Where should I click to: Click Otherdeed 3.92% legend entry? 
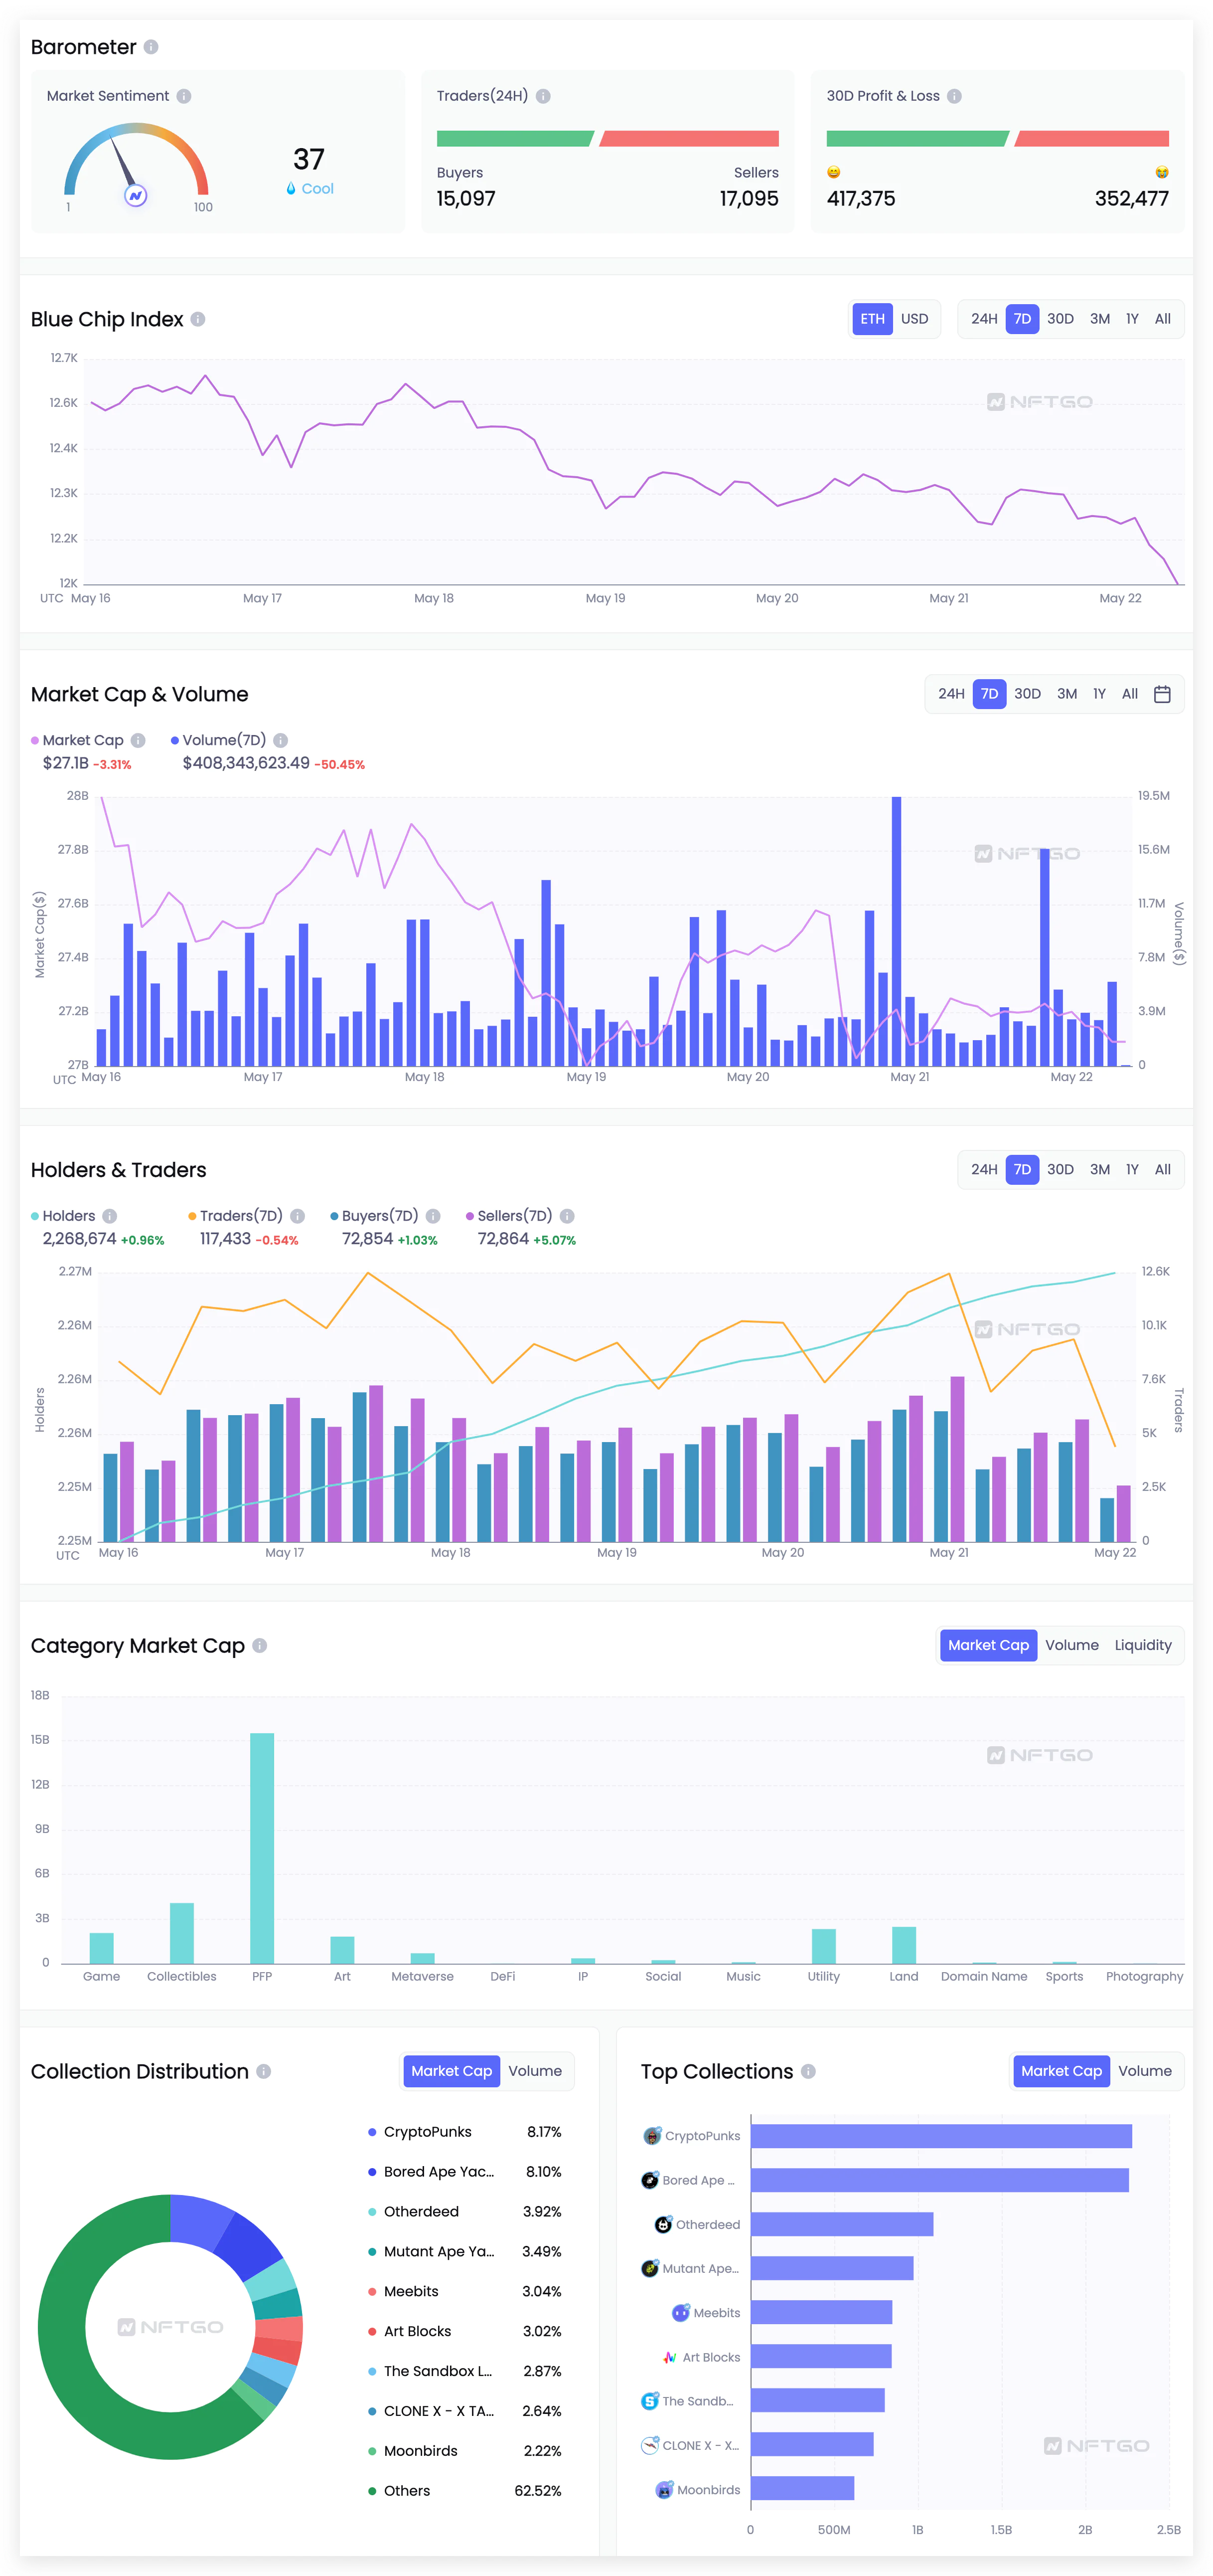464,2212
